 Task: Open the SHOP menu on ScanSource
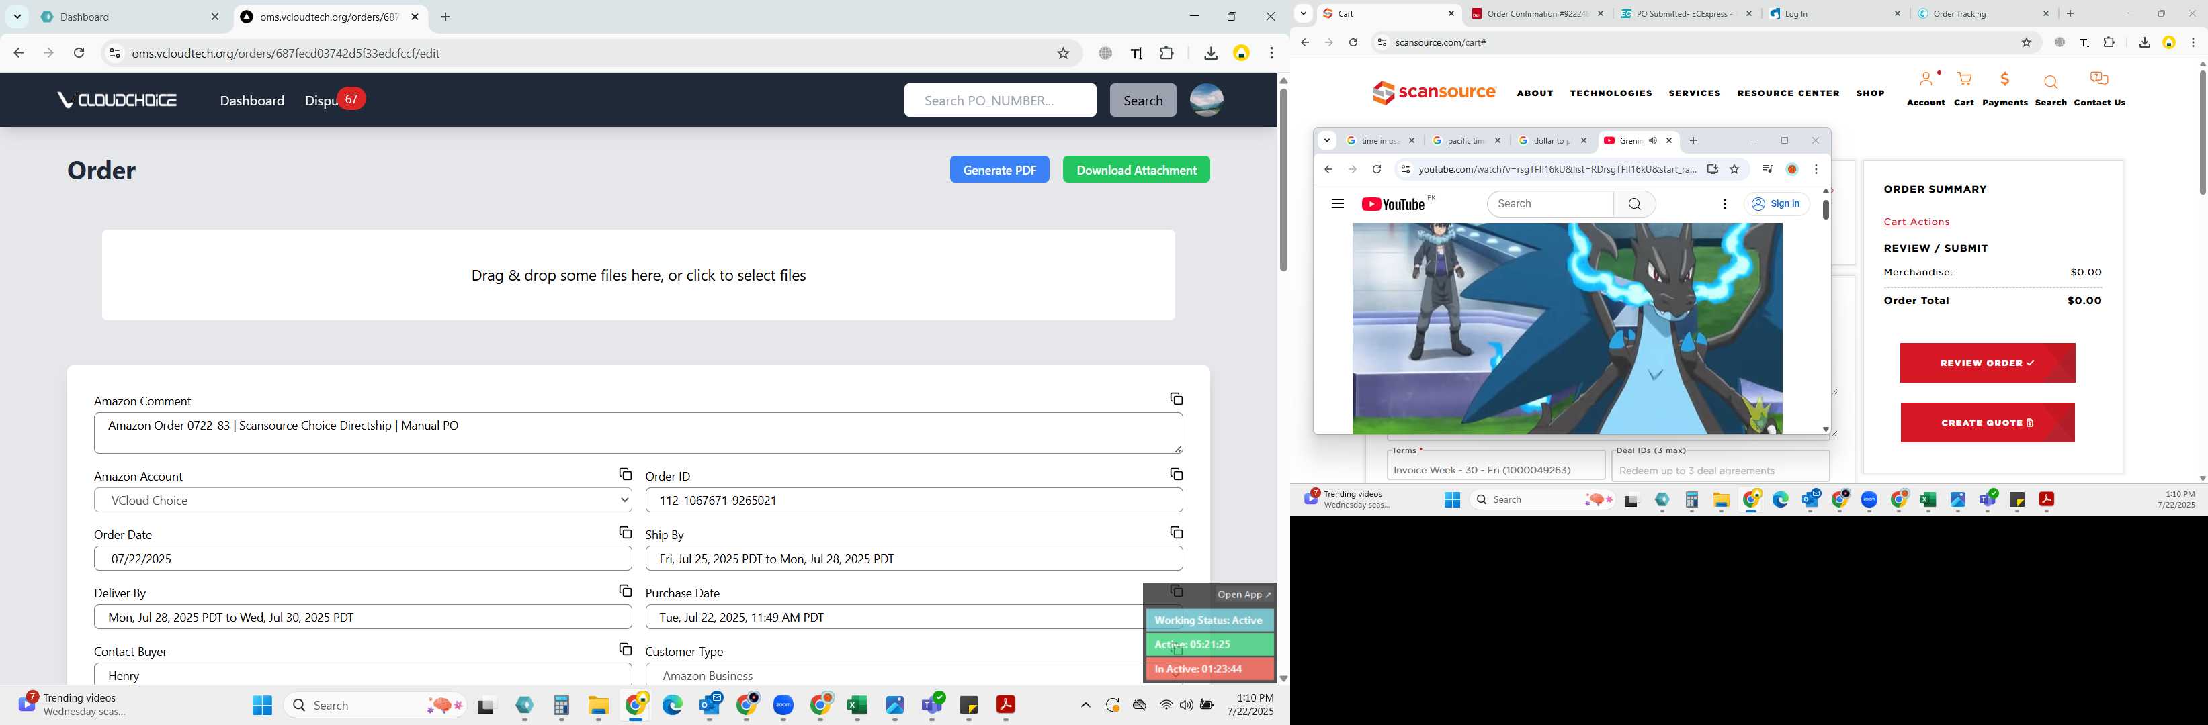point(1869,93)
